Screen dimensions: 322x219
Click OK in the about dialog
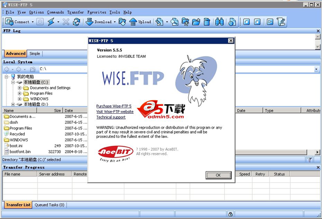point(218,175)
